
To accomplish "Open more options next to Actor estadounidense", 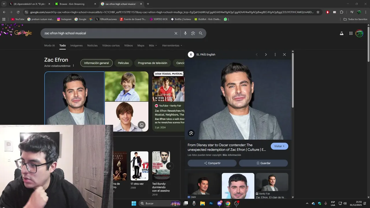I will [x=73, y=66].
